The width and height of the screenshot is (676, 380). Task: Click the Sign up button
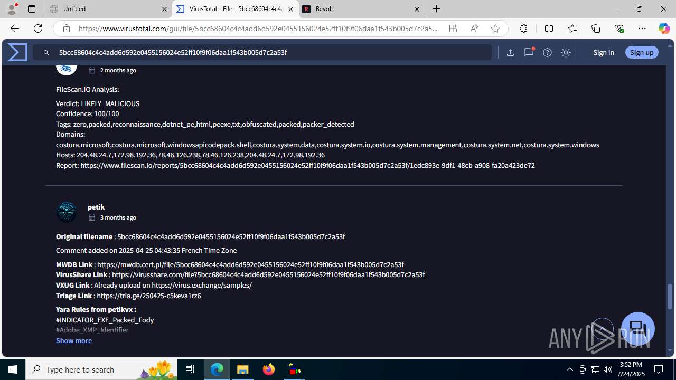point(642,52)
